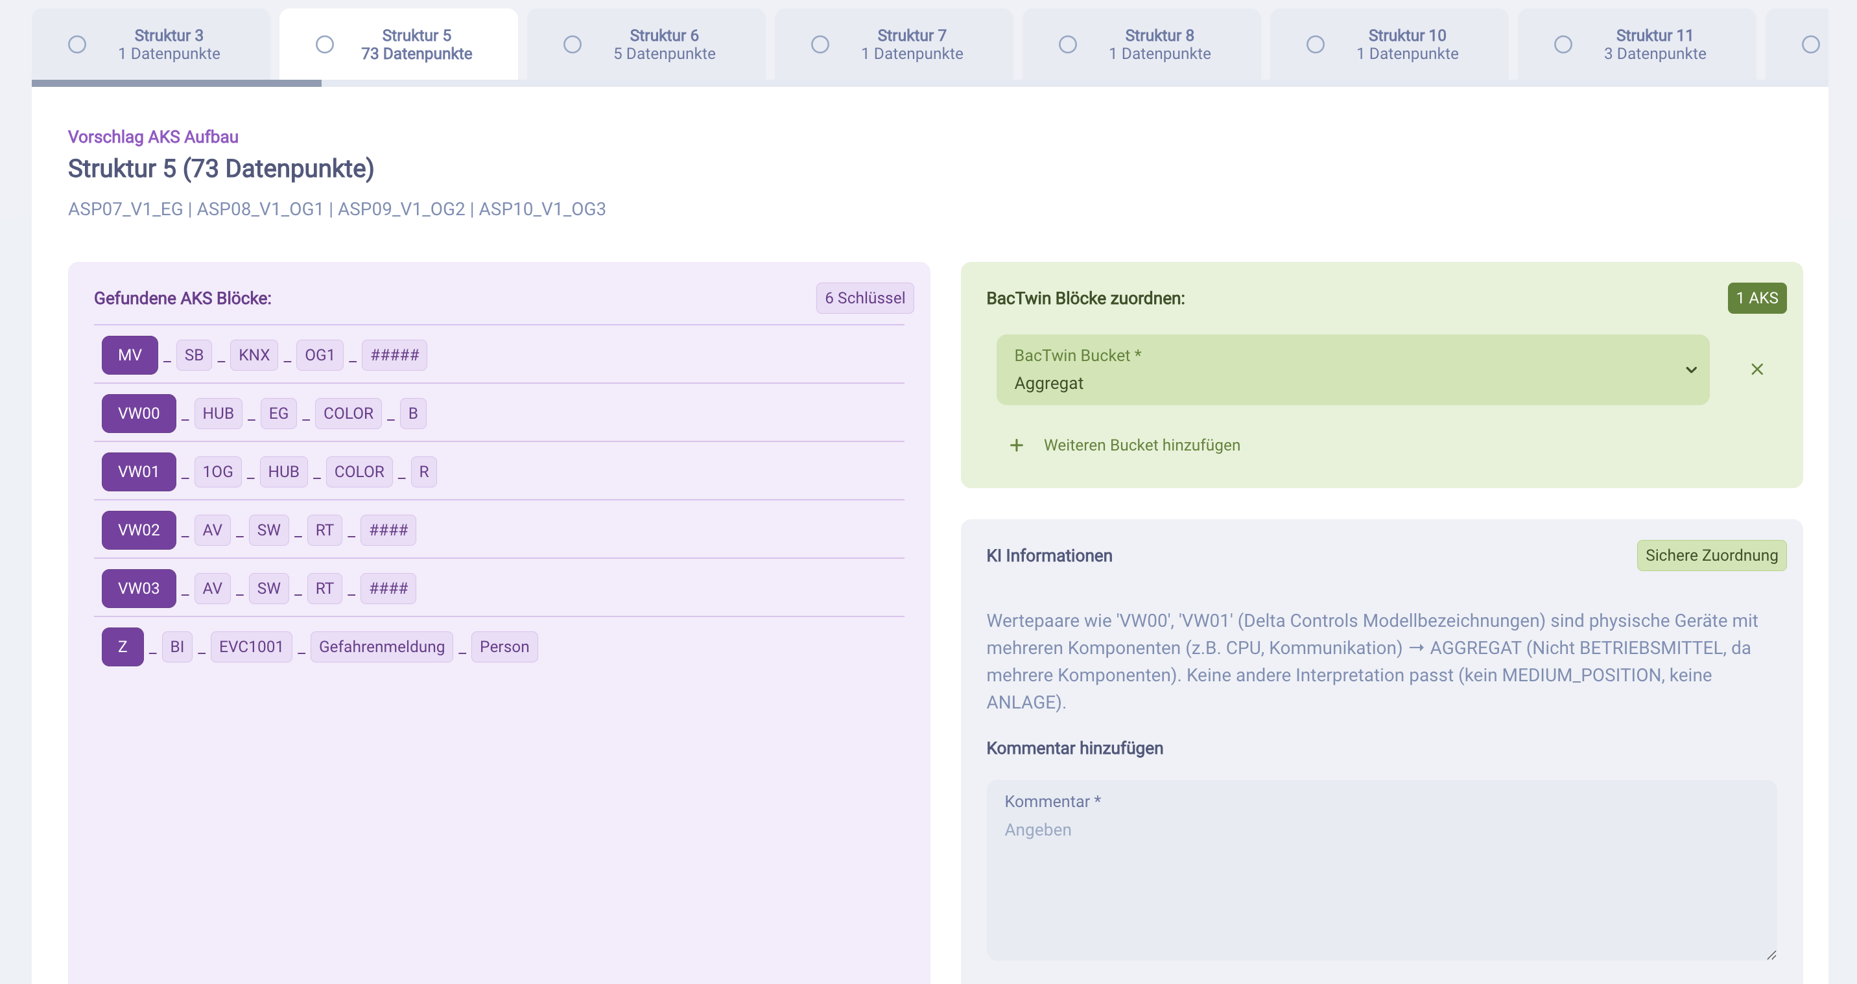Select the VW00 AKS block
Screen dimensions: 1857x984
tap(138, 414)
